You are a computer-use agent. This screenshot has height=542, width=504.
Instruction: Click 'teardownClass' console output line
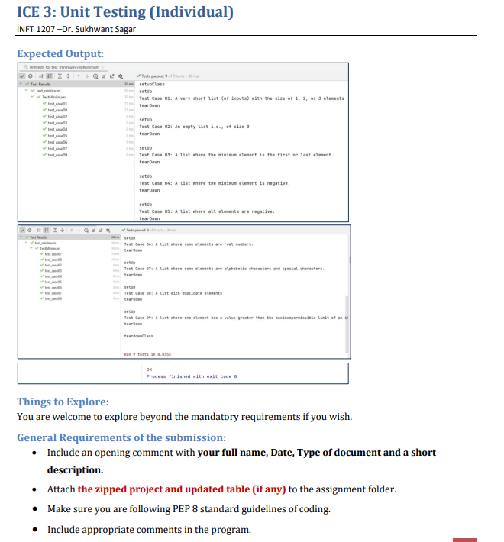pos(139,336)
